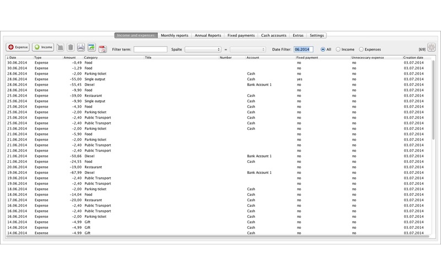Open the Spalte column dropdown
Viewport: 441px width, 275px height.
203,50
